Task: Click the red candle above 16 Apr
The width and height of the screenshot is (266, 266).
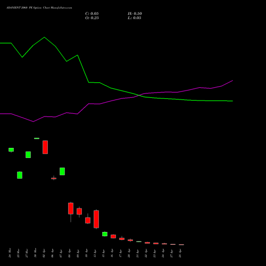Action: pos(113,236)
